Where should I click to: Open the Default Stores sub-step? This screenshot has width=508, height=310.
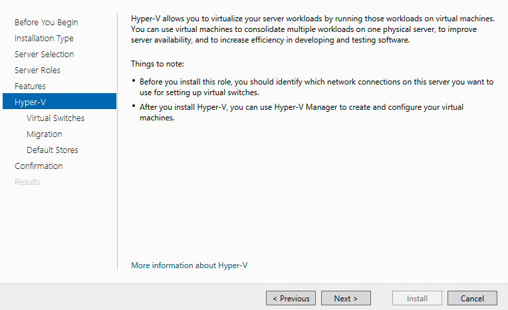click(x=53, y=150)
